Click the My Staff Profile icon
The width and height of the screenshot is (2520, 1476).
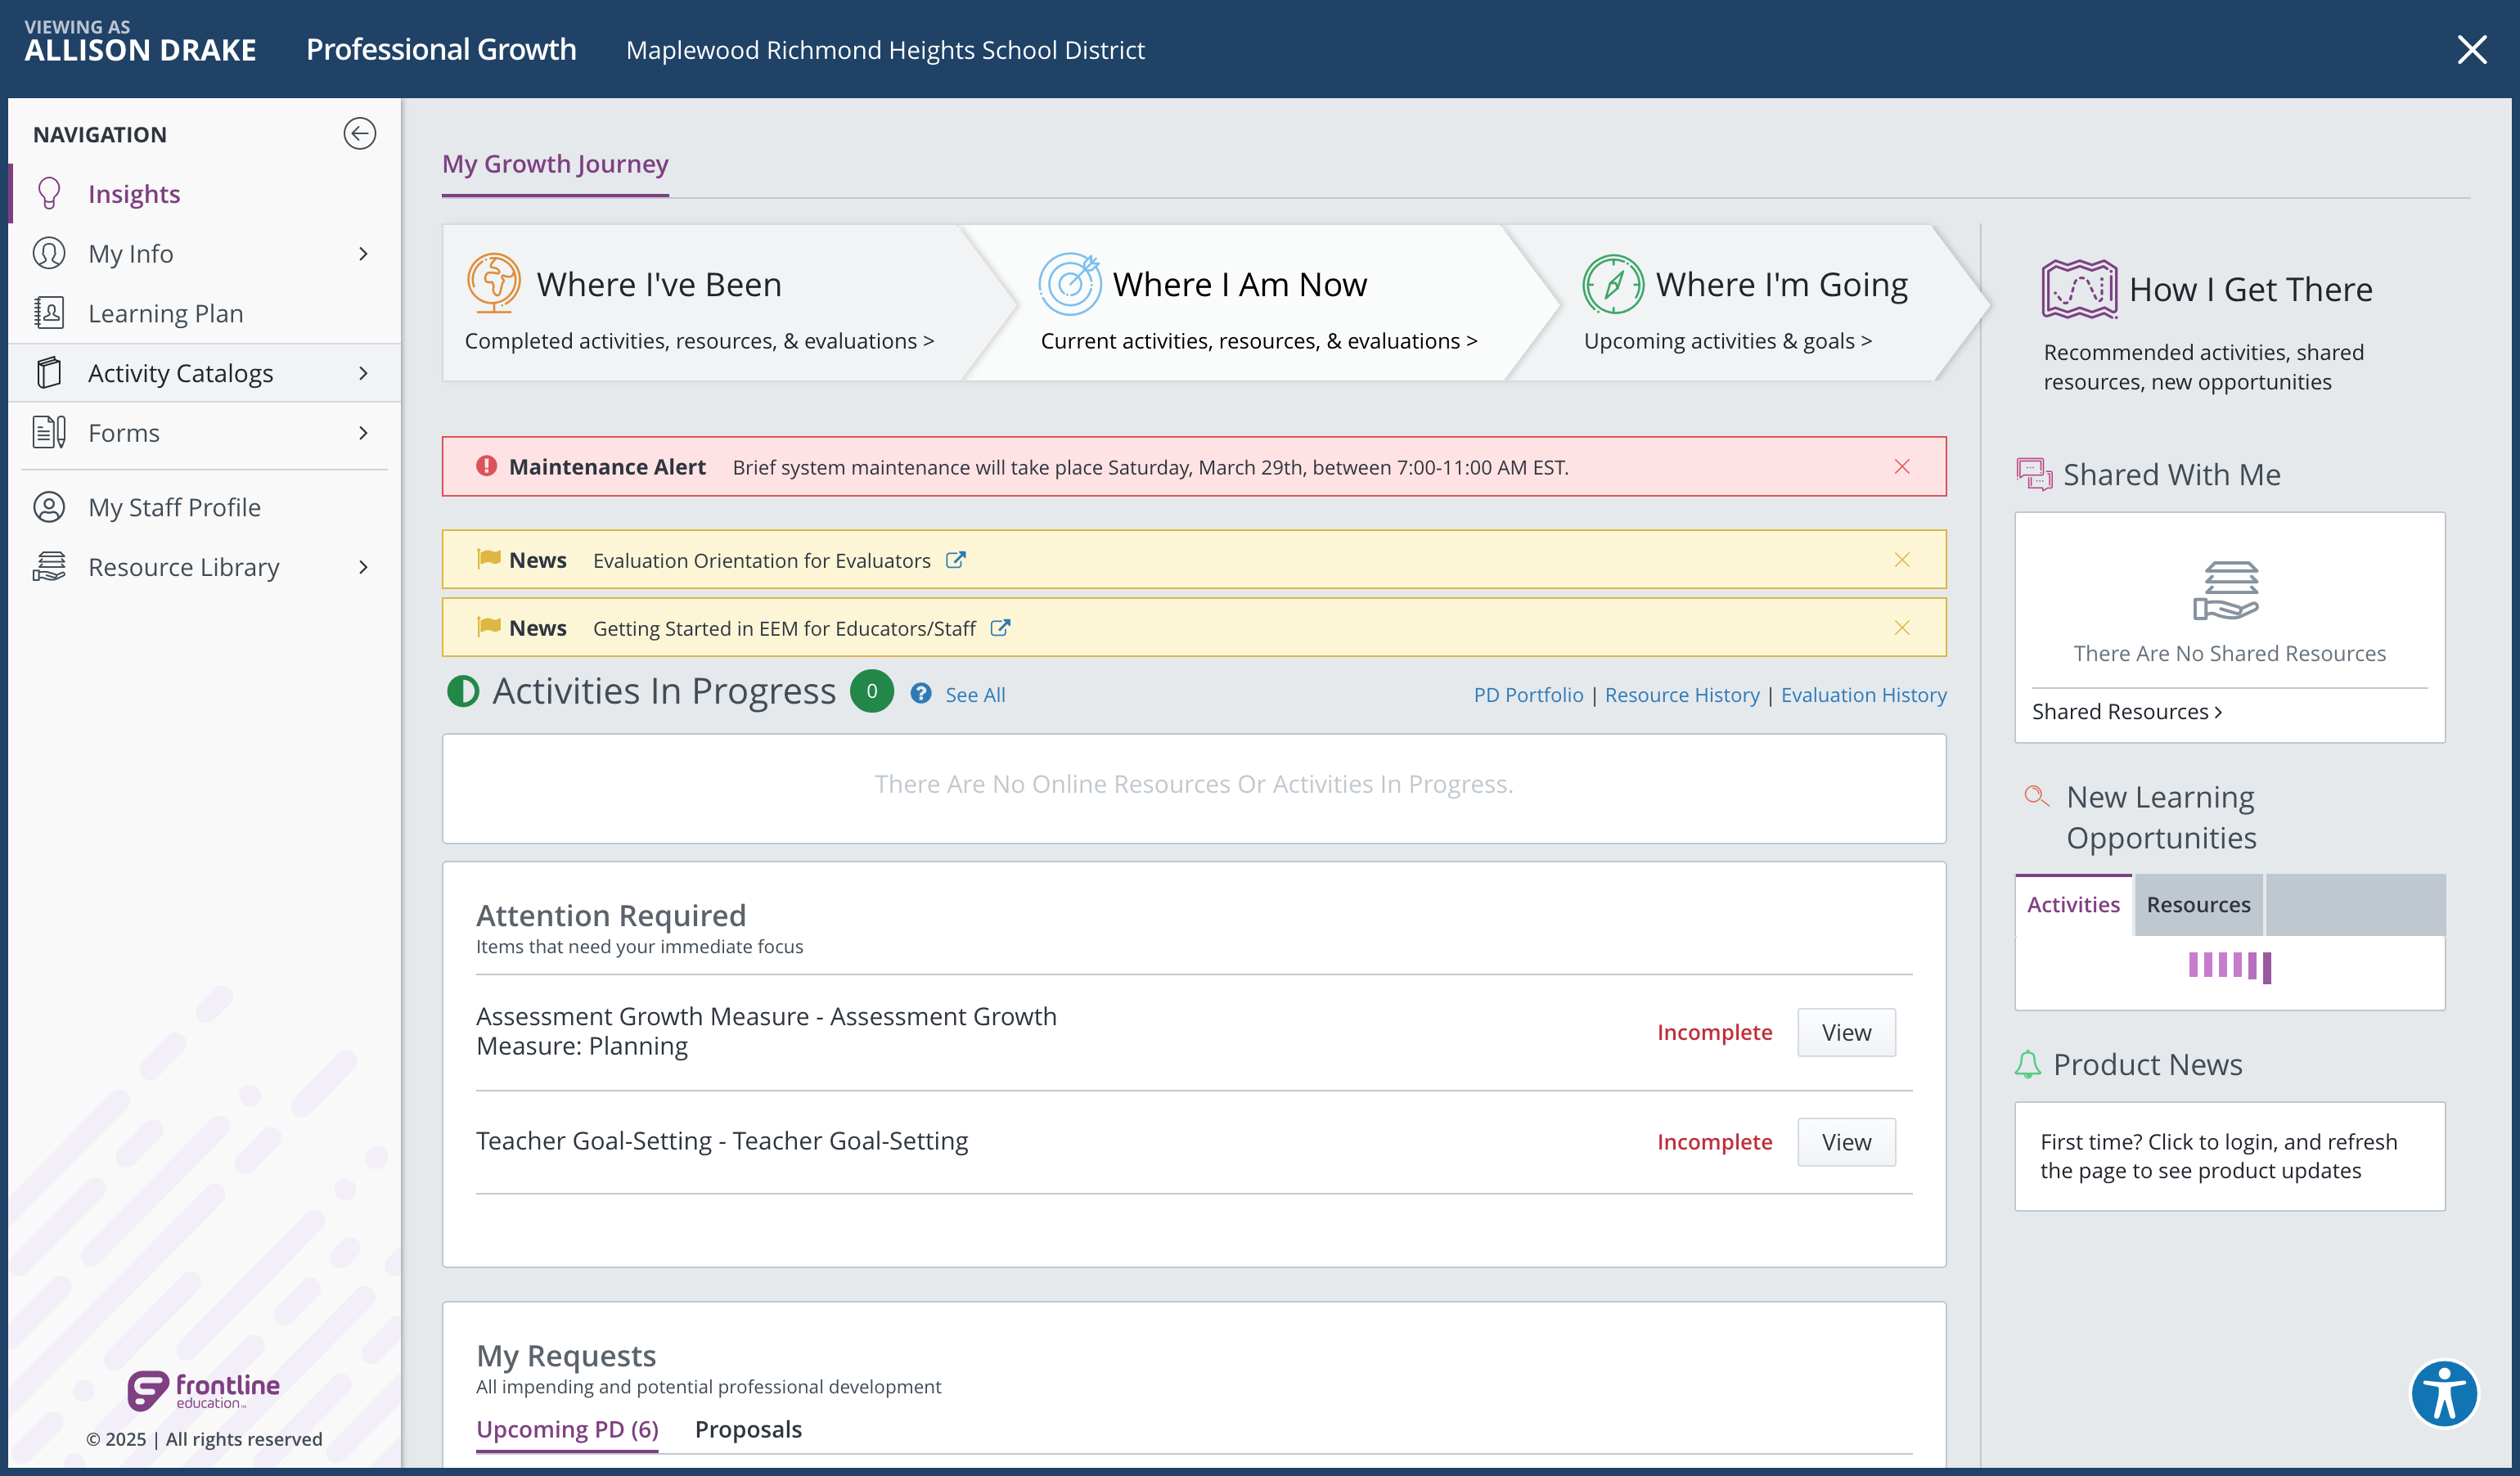coord(49,507)
